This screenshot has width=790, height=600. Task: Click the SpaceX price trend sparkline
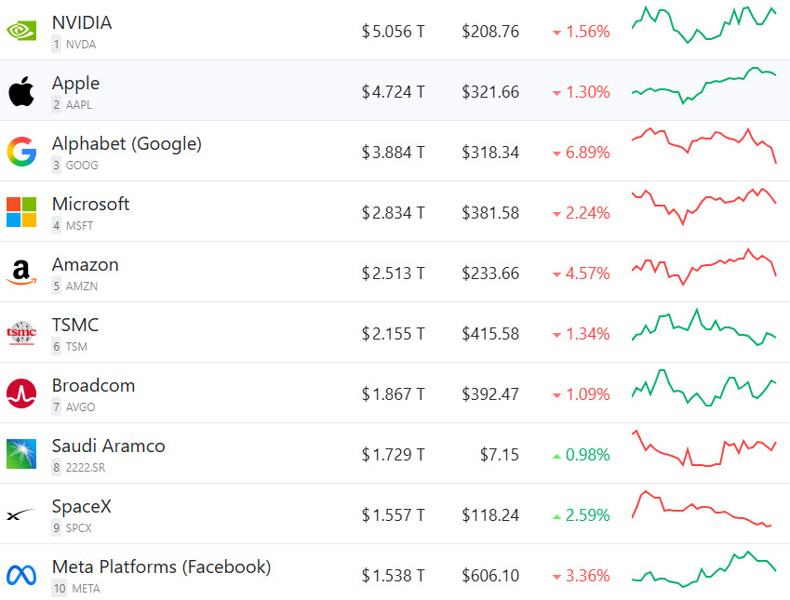click(702, 510)
